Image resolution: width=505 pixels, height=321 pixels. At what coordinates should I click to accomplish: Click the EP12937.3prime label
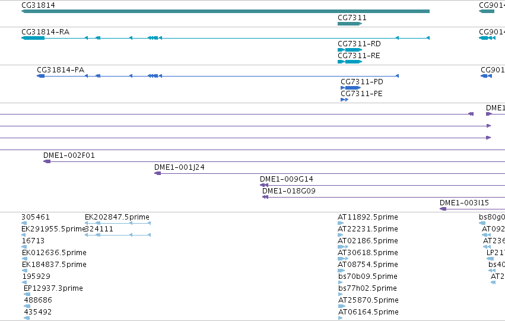point(53,288)
